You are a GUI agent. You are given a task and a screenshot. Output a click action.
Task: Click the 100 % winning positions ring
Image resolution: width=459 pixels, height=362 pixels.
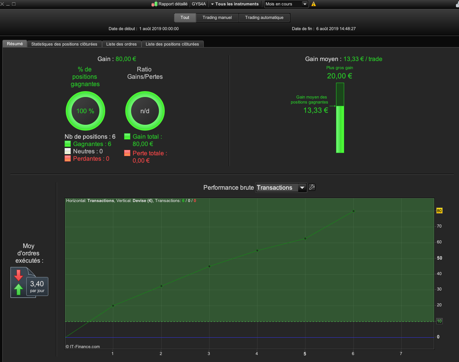click(x=85, y=111)
